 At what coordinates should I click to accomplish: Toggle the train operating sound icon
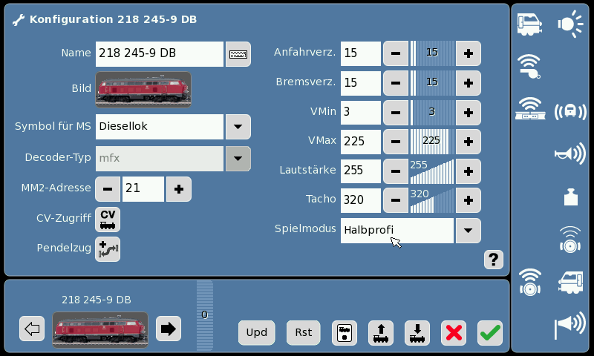click(x=570, y=111)
